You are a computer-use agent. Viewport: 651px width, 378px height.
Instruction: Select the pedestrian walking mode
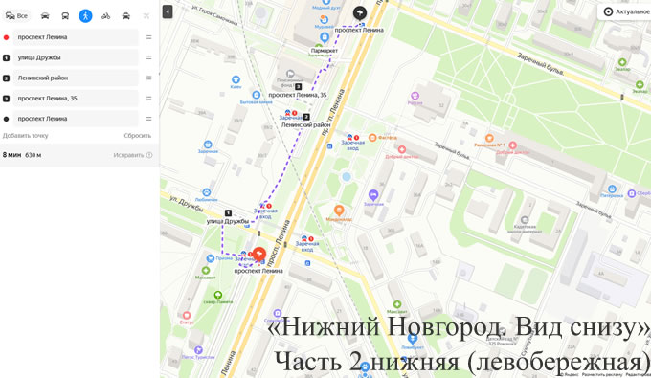[85, 15]
